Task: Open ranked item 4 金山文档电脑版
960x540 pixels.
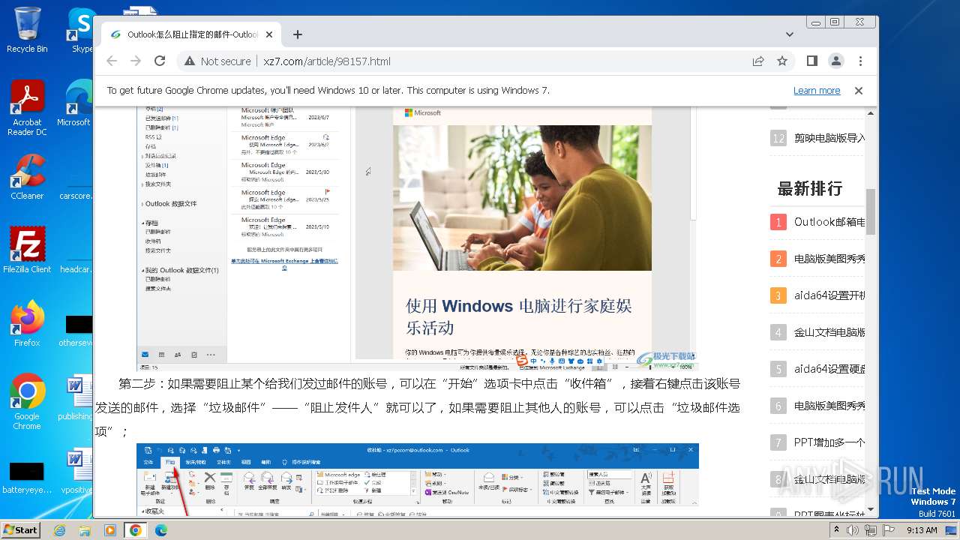Action: (829, 332)
